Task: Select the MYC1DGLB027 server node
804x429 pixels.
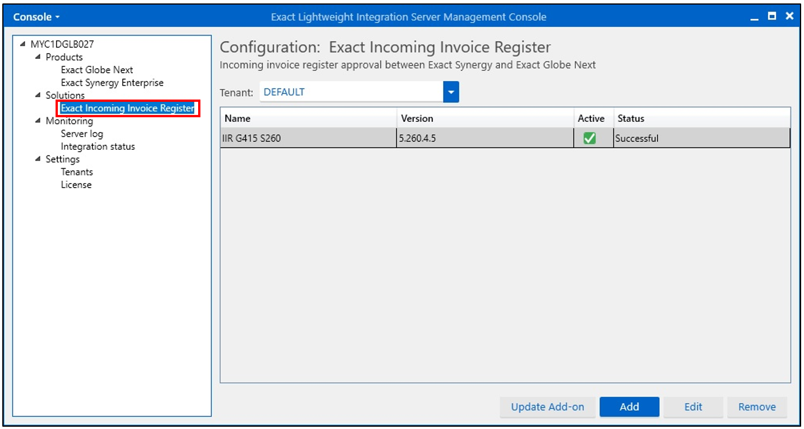Action: click(x=62, y=44)
